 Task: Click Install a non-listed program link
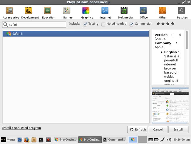(21, 128)
